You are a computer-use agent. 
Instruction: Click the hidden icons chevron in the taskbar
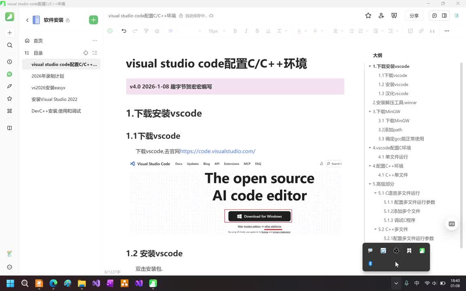pos(396,283)
